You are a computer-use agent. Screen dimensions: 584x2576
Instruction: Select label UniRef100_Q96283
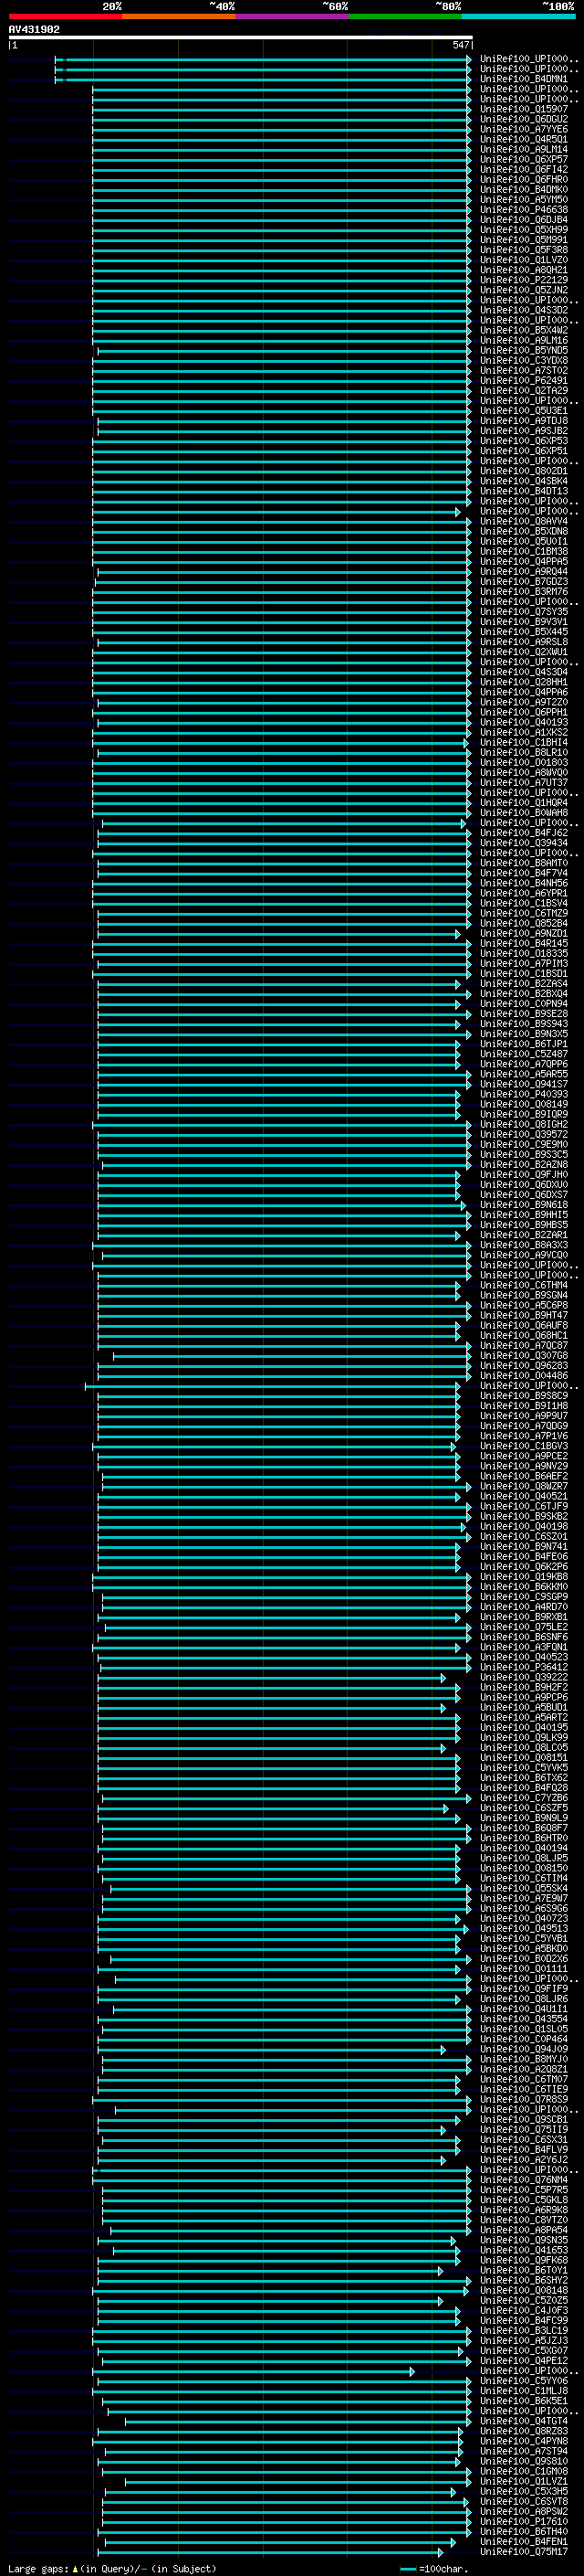[524, 1365]
